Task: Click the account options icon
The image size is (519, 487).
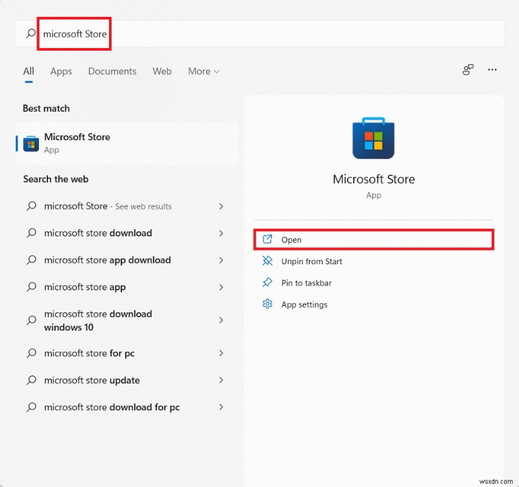Action: pos(467,70)
